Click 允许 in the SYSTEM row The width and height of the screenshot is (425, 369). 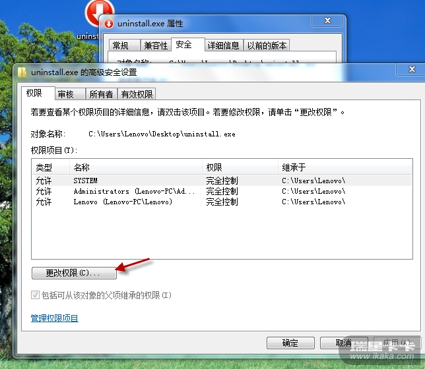(x=44, y=181)
